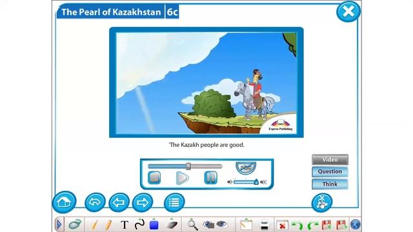Click the loud volume speaker icon
This screenshot has height=232, width=413.
click(263, 182)
